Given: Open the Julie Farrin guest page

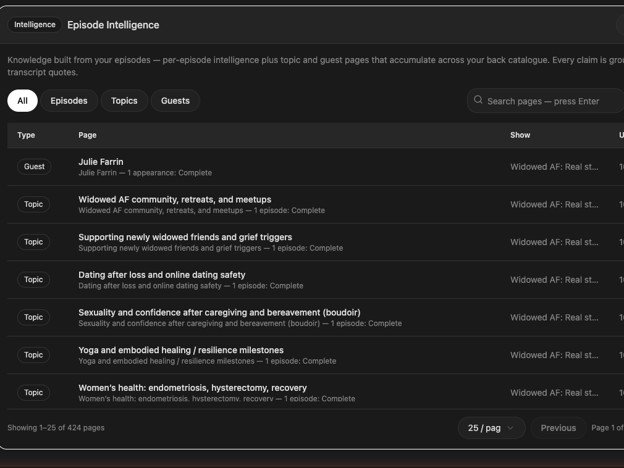Looking at the screenshot, I should pyautogui.click(x=101, y=162).
